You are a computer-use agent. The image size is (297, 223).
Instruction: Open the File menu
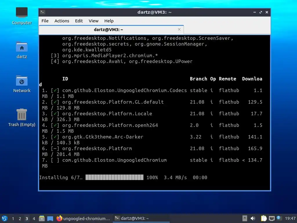[x=45, y=21]
